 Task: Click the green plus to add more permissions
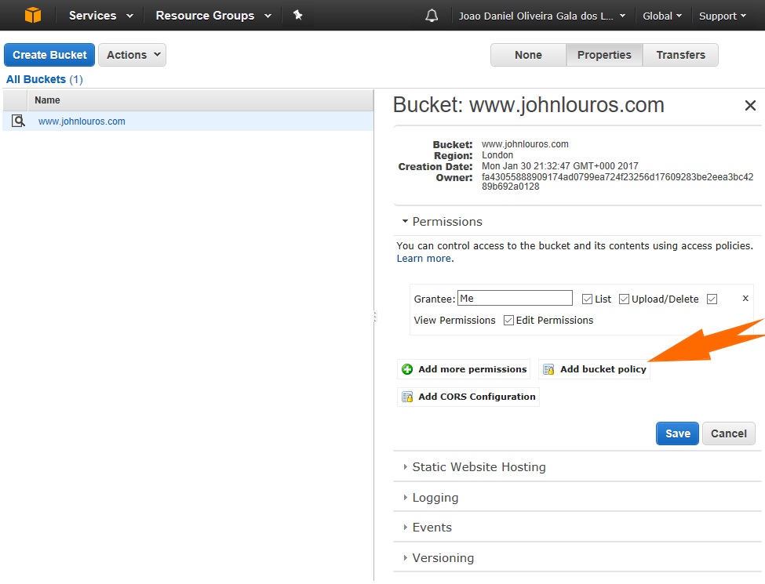[x=407, y=368]
